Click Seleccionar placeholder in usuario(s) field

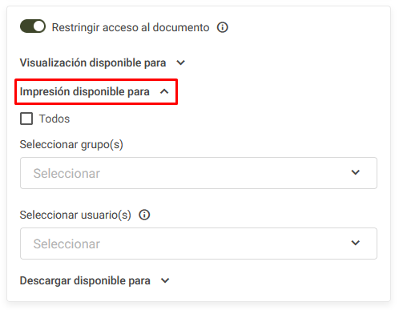coord(66,244)
